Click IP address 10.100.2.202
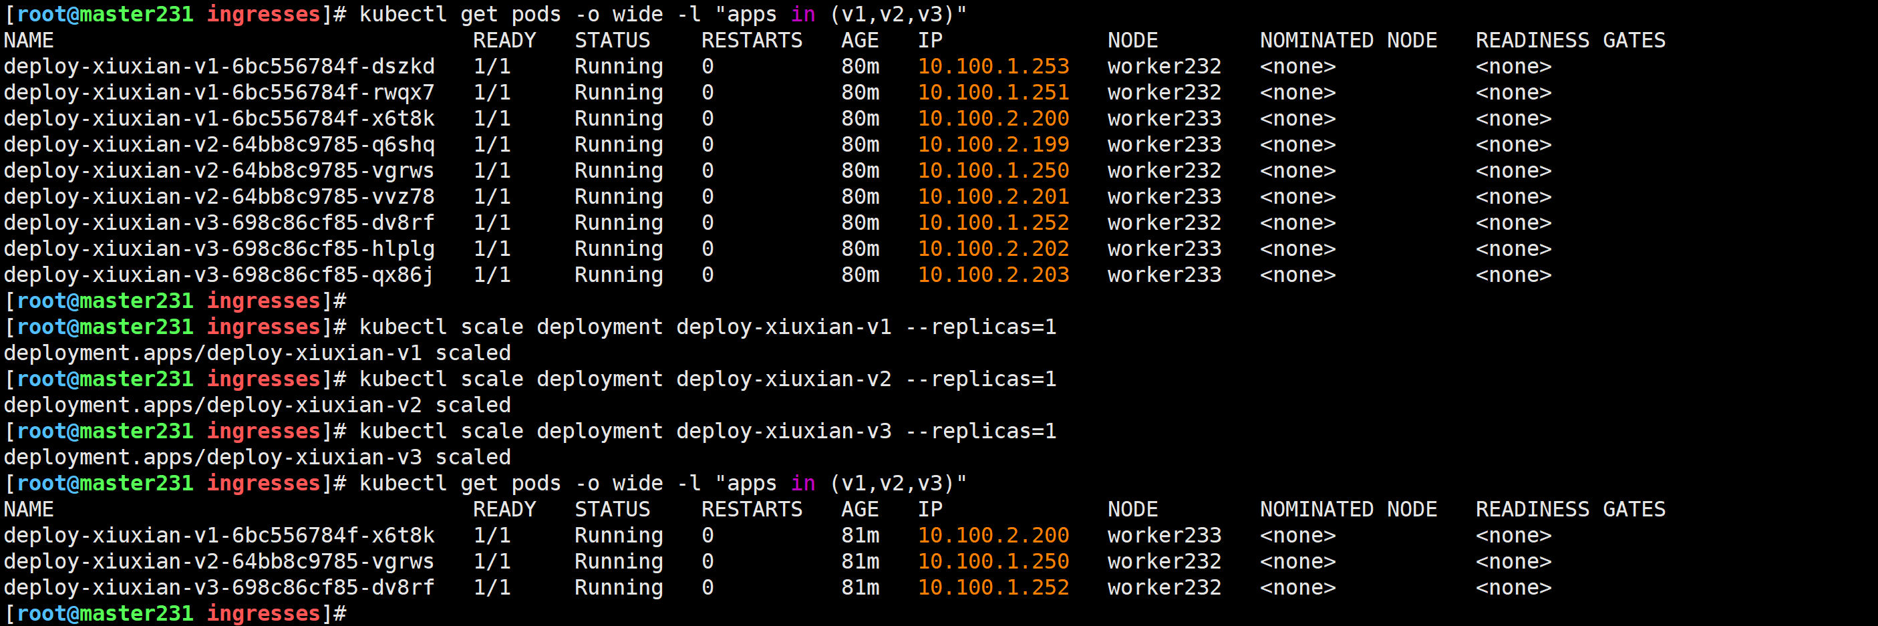The image size is (1878, 626). (993, 249)
